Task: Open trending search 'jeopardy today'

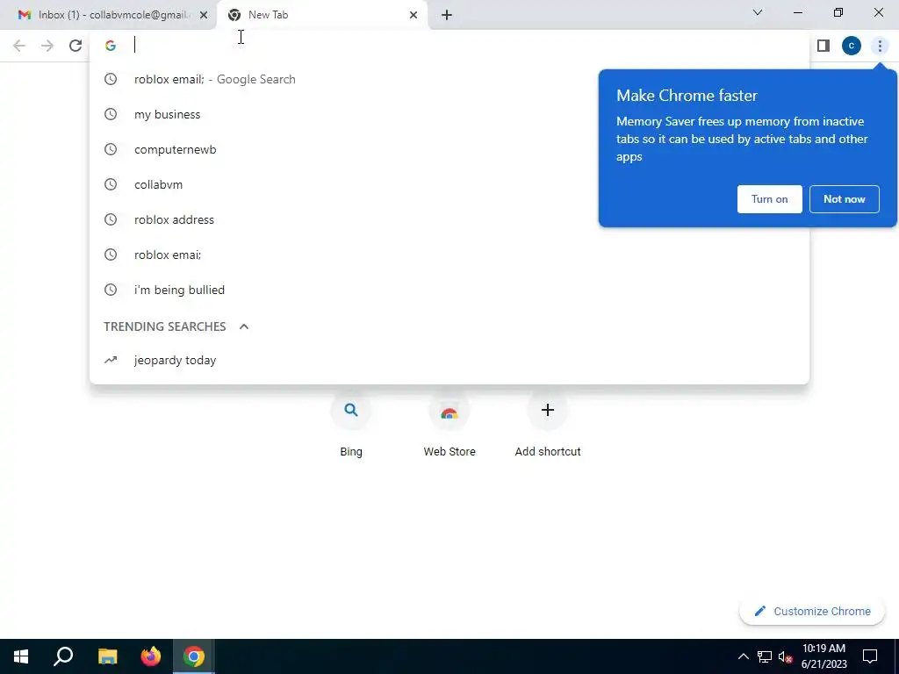Action: 449,360
